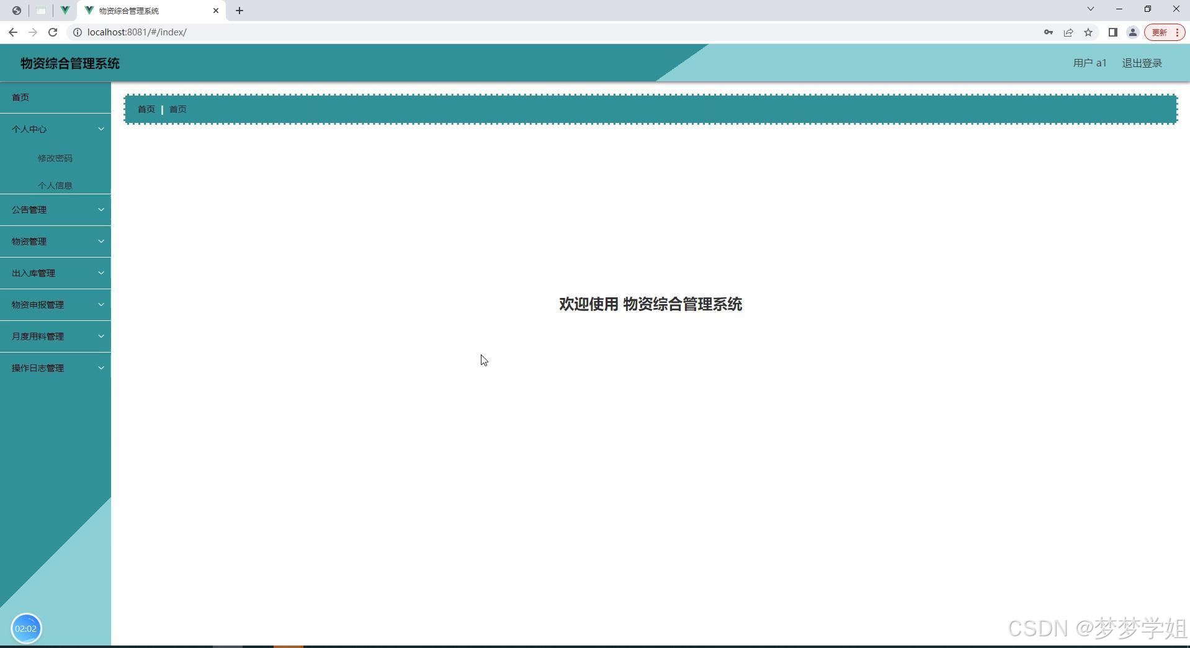Open 个人信息 under 个人中心
1190x648 pixels.
55,185
